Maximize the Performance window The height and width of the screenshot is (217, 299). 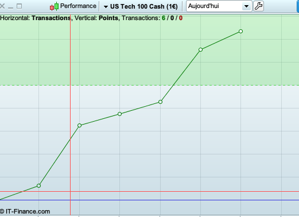(x=19, y=6)
